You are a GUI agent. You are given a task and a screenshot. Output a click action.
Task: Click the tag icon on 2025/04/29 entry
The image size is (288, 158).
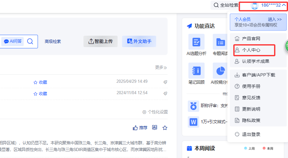click(x=165, y=82)
